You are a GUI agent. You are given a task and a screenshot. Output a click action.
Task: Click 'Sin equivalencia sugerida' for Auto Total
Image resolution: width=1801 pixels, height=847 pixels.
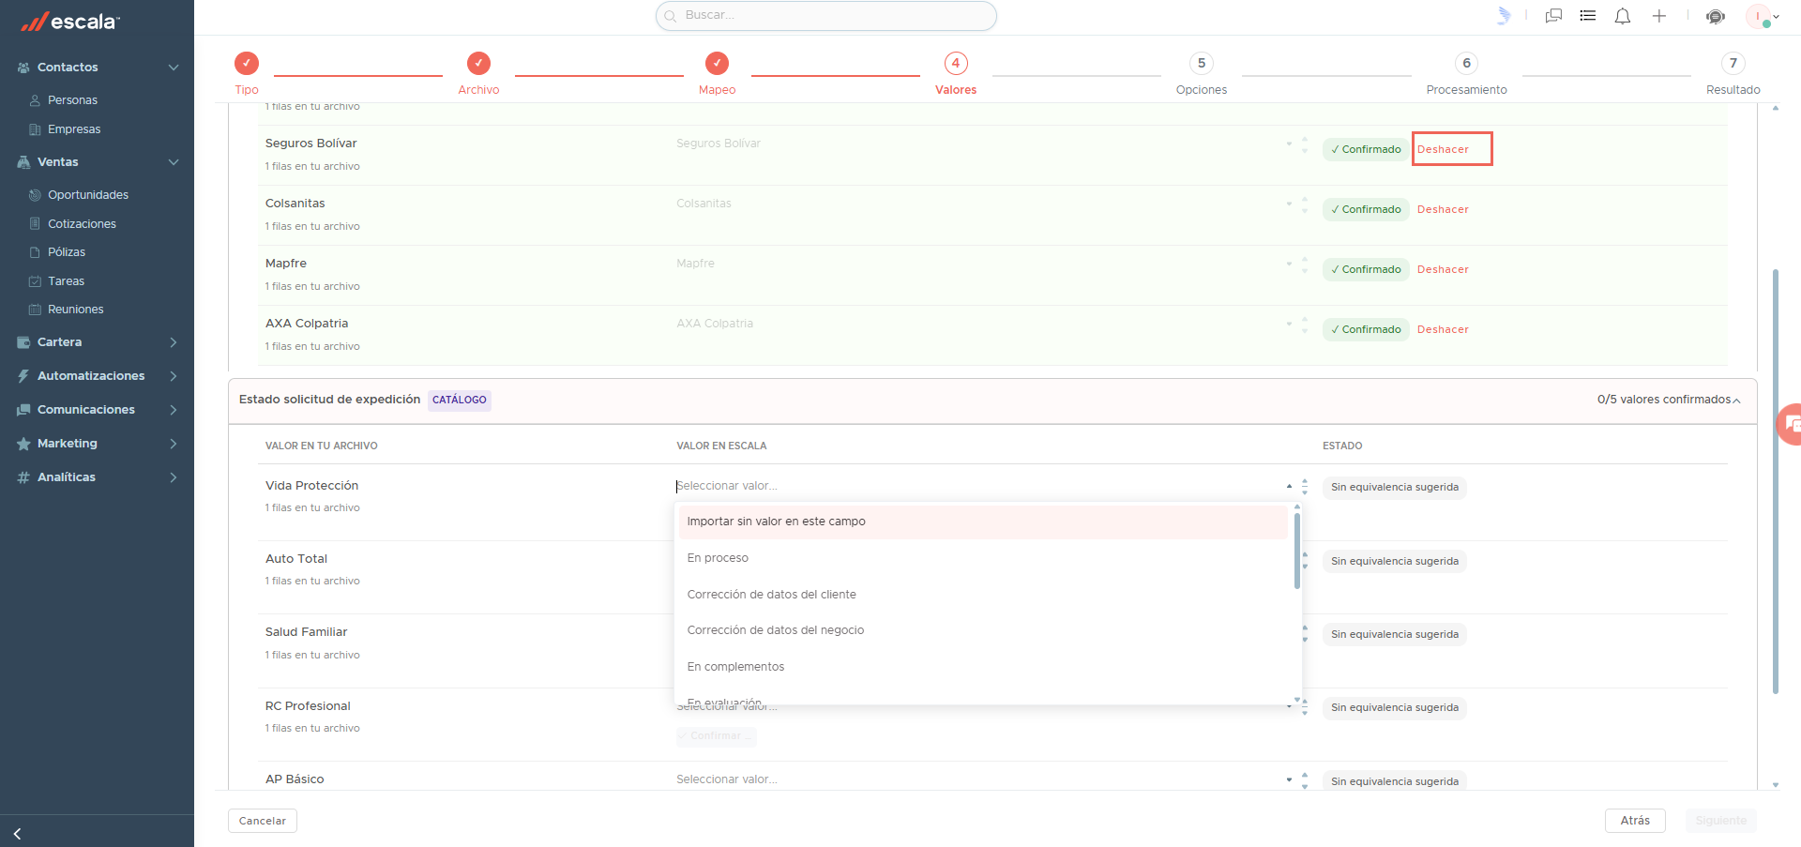pyautogui.click(x=1395, y=562)
